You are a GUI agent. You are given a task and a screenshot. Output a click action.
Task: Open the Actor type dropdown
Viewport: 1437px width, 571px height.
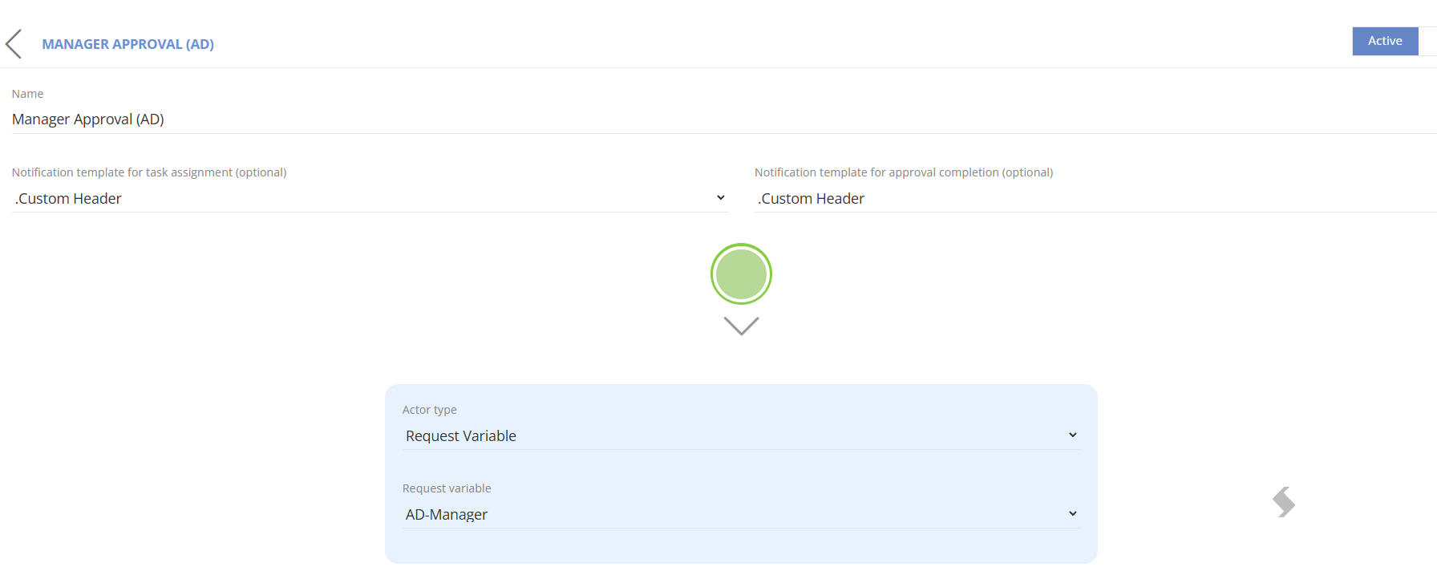(741, 435)
